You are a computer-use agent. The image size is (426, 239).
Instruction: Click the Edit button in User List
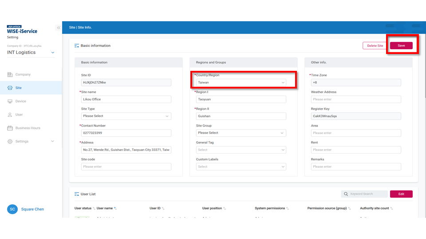point(401,194)
